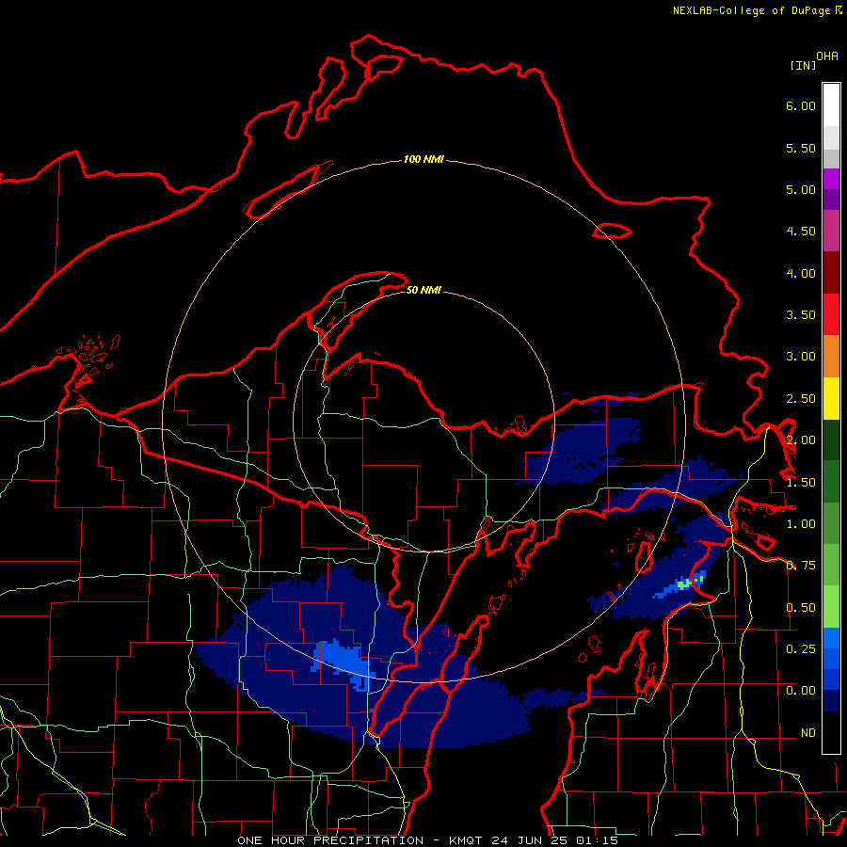Select the white swatch atop the legend
Screen dimensions: 847x847
coord(831,104)
